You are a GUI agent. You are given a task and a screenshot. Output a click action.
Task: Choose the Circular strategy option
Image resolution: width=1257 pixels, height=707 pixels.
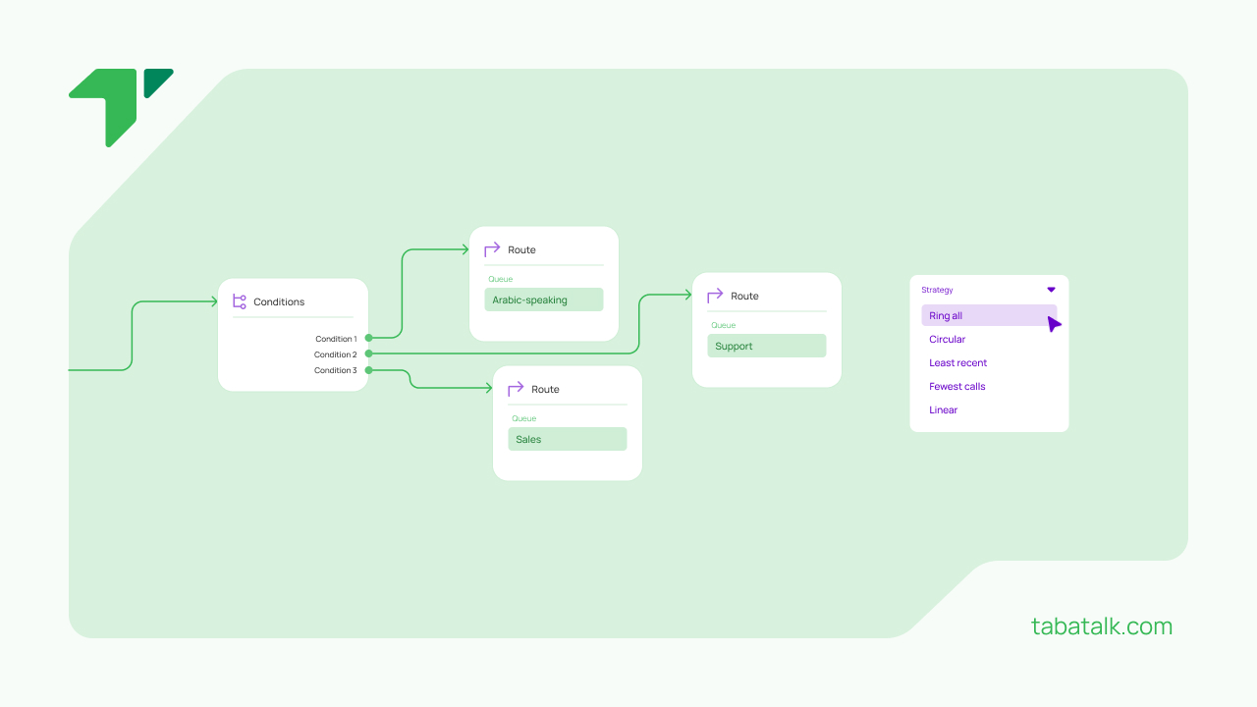(x=948, y=340)
